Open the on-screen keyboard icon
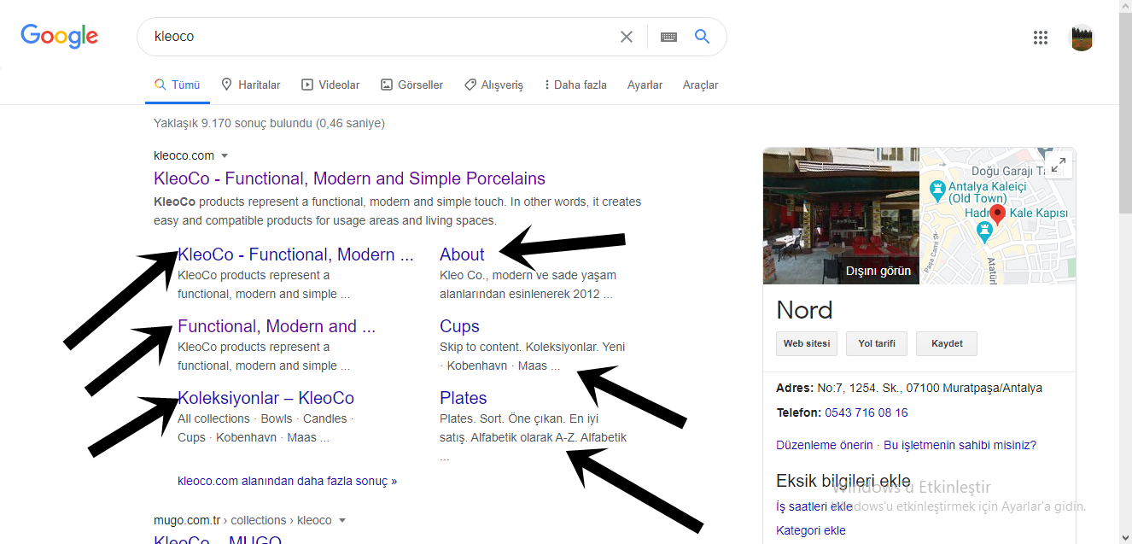This screenshot has width=1132, height=544. click(x=668, y=37)
